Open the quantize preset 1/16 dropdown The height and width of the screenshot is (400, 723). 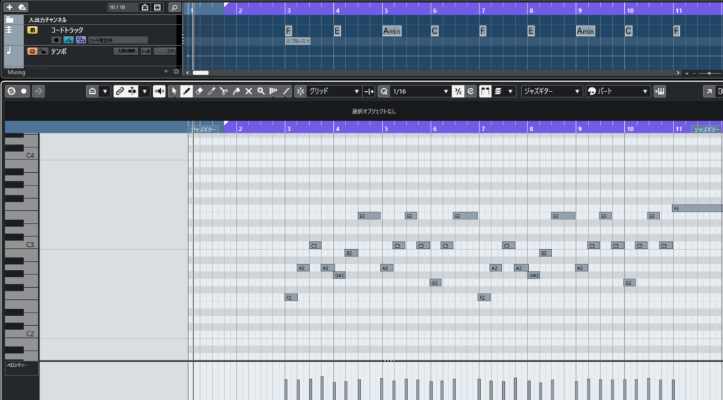coord(420,91)
